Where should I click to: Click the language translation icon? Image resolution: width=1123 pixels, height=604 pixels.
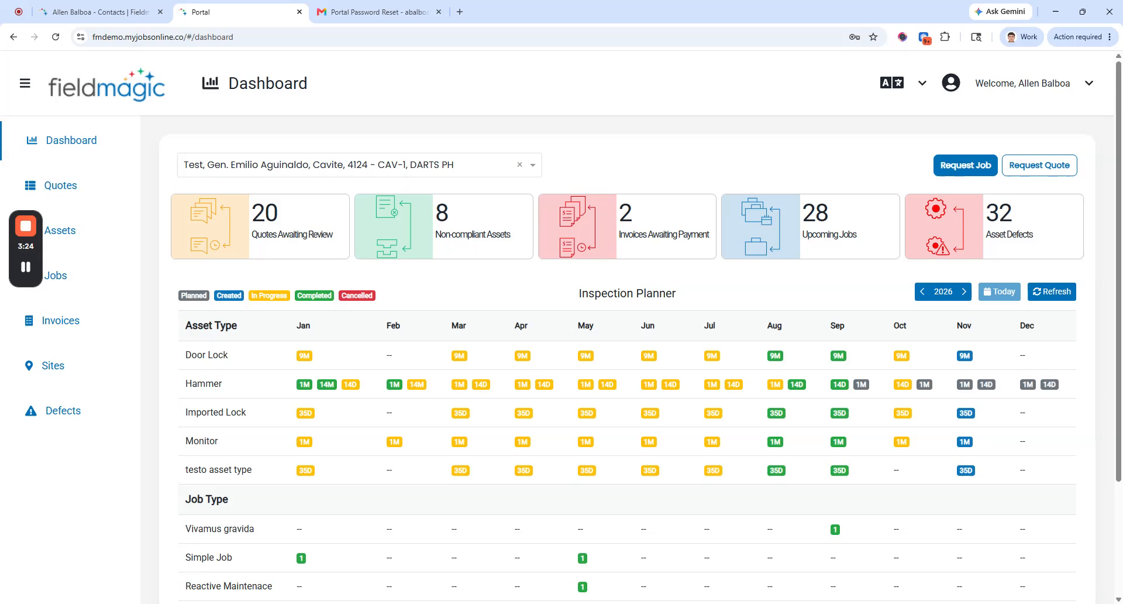891,83
